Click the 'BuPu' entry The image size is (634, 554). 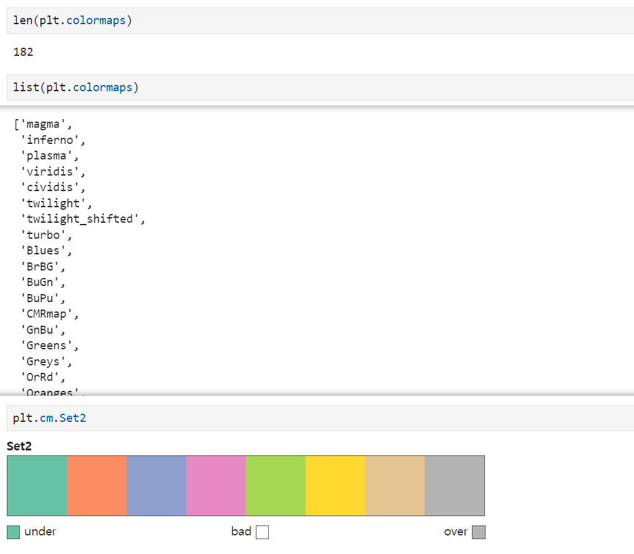click(40, 298)
